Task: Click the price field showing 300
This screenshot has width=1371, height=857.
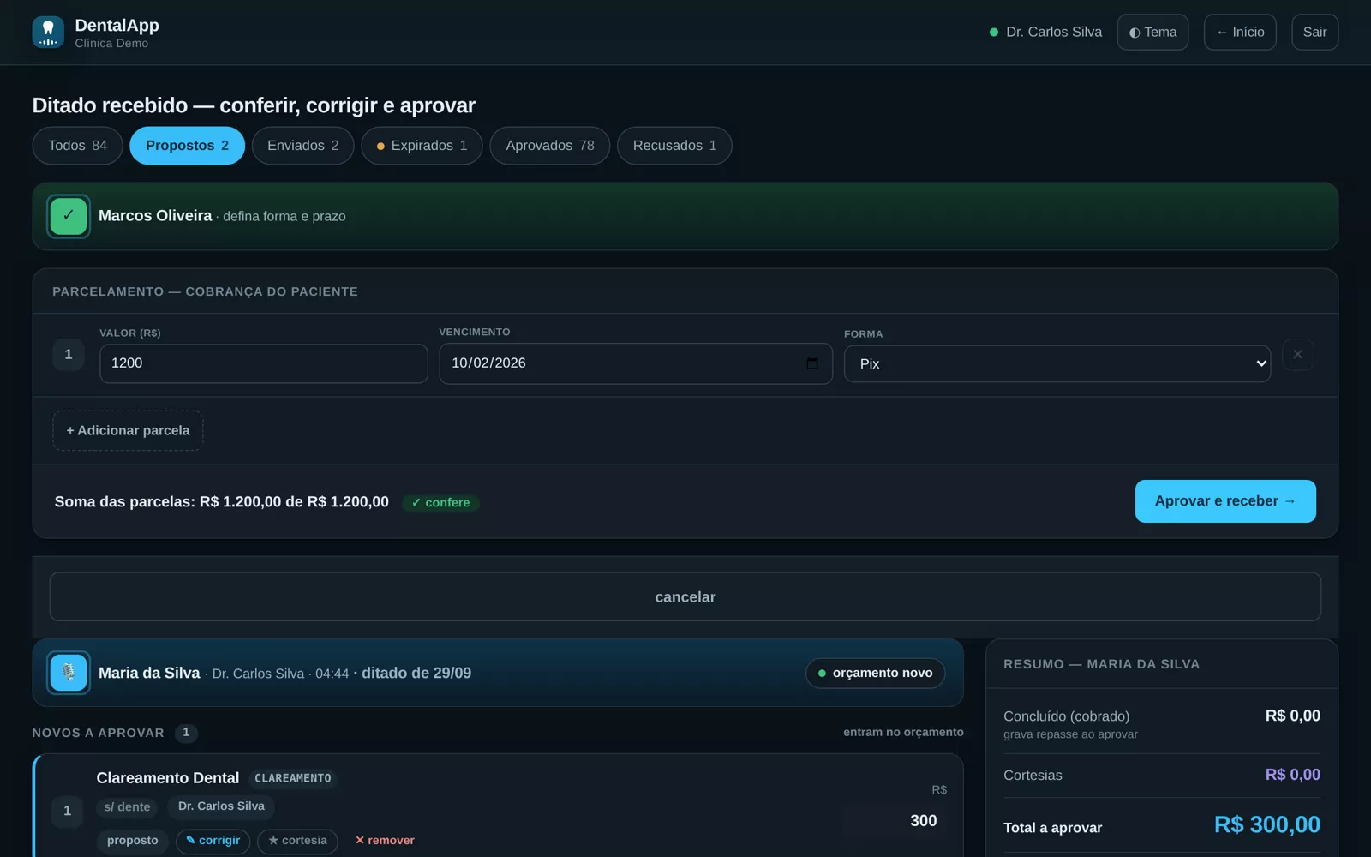Action: [895, 821]
